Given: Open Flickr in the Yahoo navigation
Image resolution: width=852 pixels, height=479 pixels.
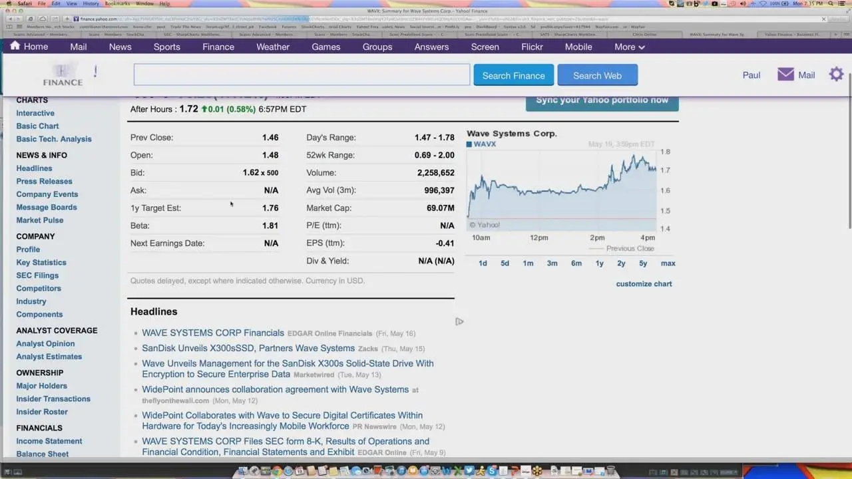Looking at the screenshot, I should point(532,47).
